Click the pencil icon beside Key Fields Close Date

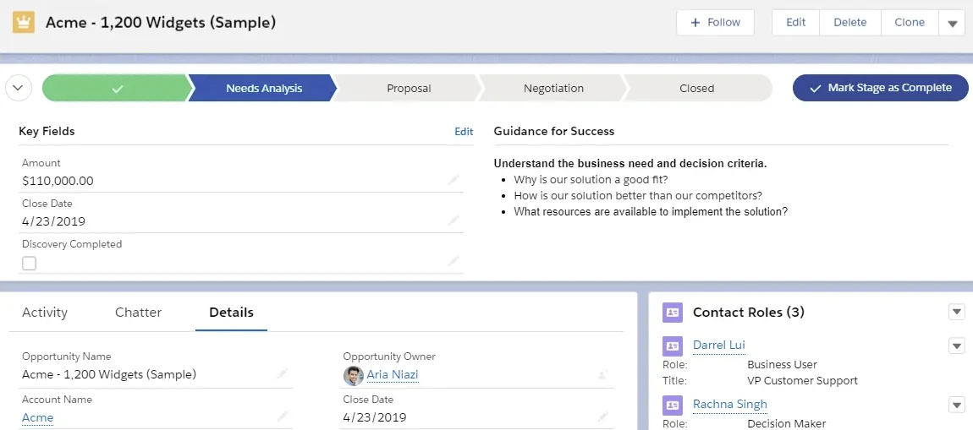click(453, 221)
